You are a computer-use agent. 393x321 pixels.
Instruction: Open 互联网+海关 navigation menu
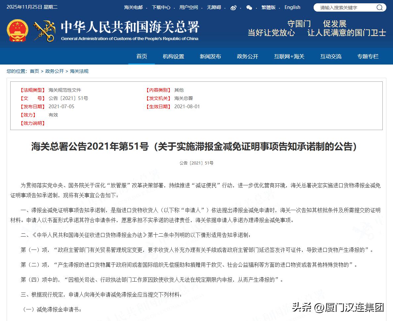[289, 56]
